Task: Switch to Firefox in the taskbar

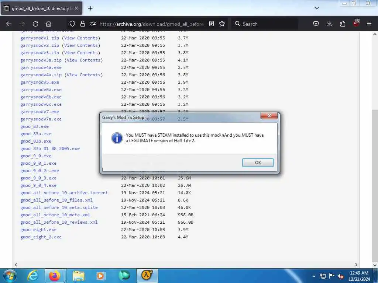Action: click(x=55, y=276)
